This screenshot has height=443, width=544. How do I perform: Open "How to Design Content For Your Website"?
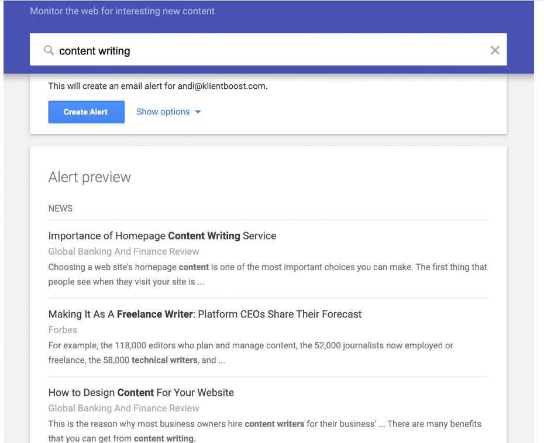tap(141, 393)
